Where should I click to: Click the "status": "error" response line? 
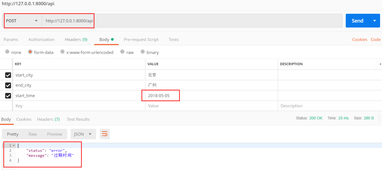46,150
